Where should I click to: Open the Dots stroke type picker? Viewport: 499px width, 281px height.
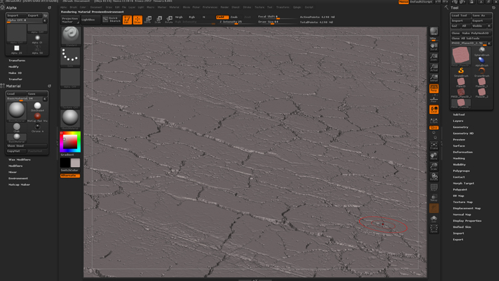pyautogui.click(x=70, y=57)
